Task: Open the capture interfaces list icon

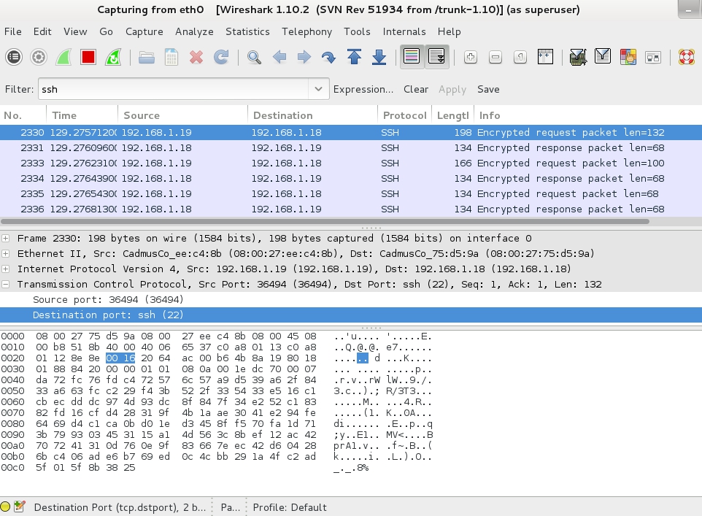Action: pos(14,57)
